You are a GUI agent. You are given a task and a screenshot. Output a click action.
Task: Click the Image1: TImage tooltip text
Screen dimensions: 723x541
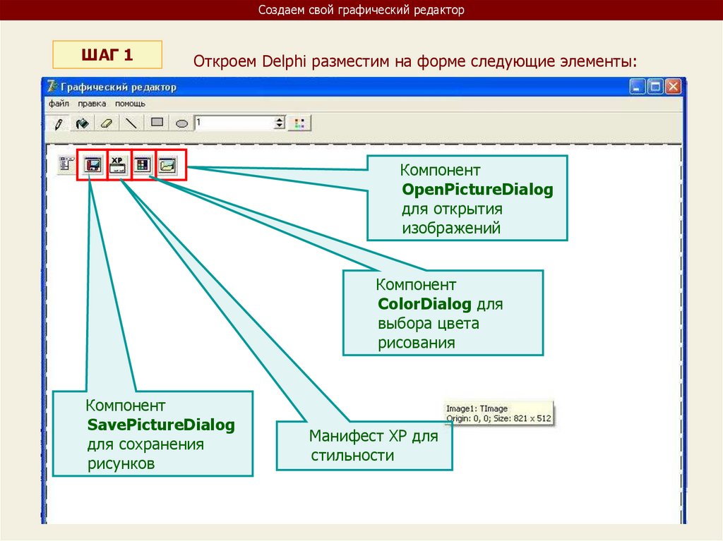(477, 408)
